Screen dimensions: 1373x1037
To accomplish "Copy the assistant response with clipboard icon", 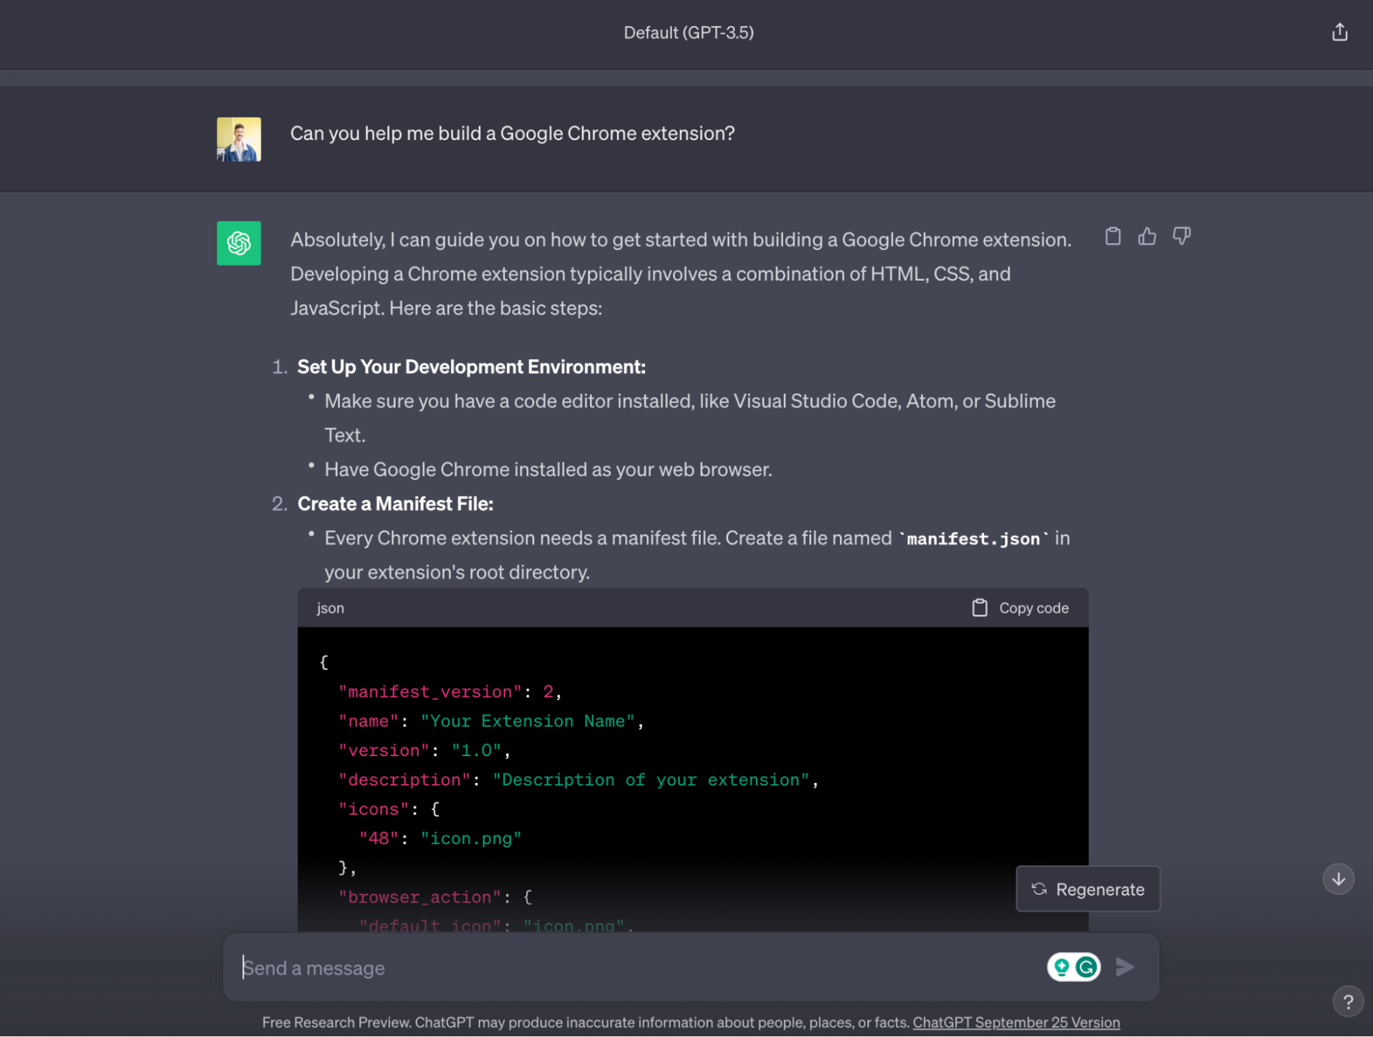I will coord(1113,237).
